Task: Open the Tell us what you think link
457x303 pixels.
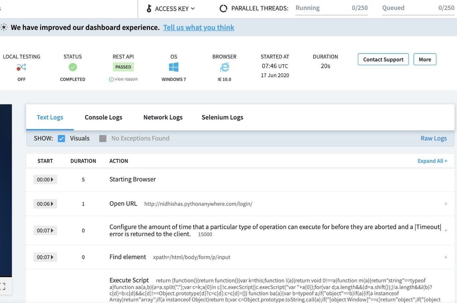Action: pos(198,28)
